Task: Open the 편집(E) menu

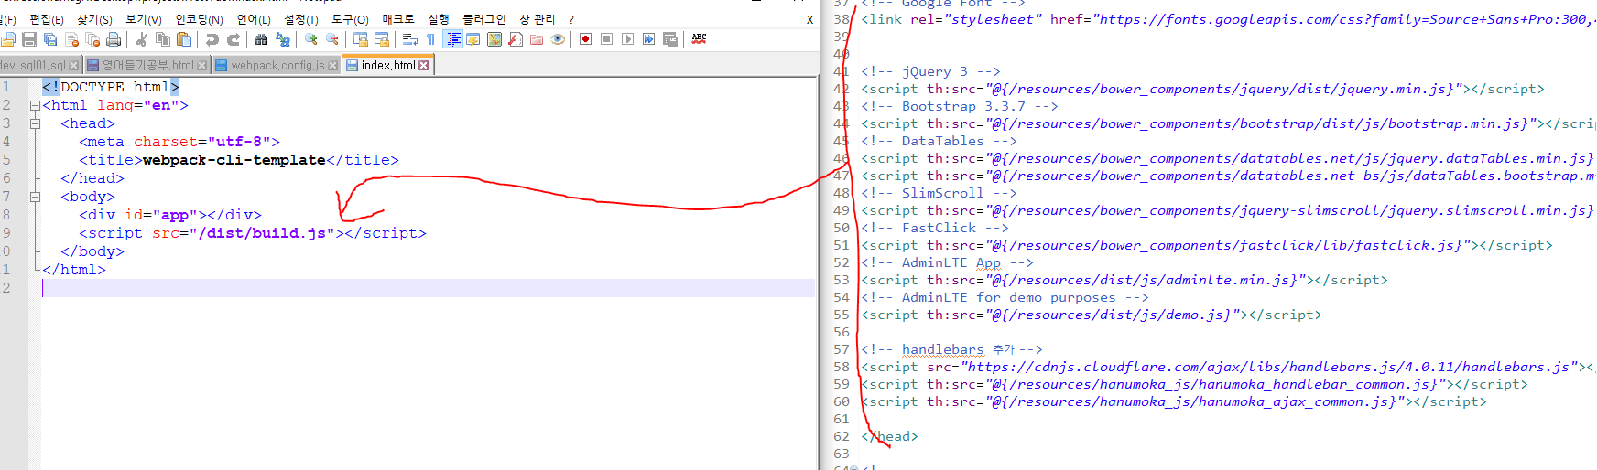Action: click(47, 19)
